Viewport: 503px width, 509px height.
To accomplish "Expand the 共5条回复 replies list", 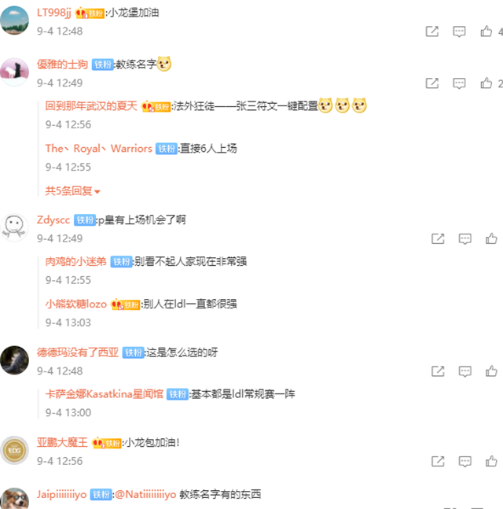I will pyautogui.click(x=72, y=191).
